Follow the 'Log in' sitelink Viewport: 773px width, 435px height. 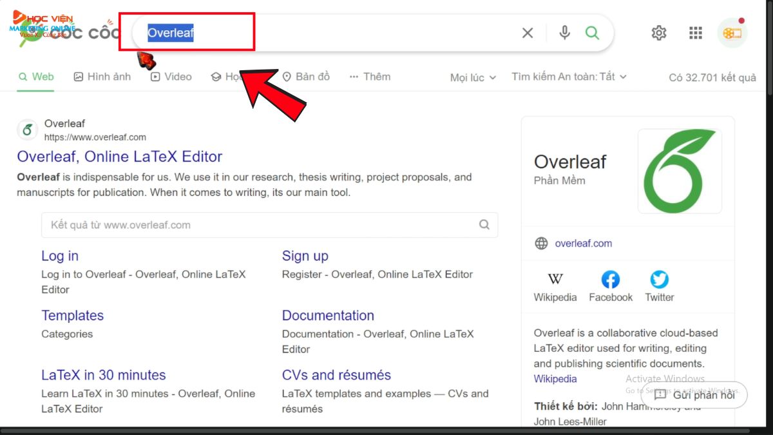tap(60, 256)
